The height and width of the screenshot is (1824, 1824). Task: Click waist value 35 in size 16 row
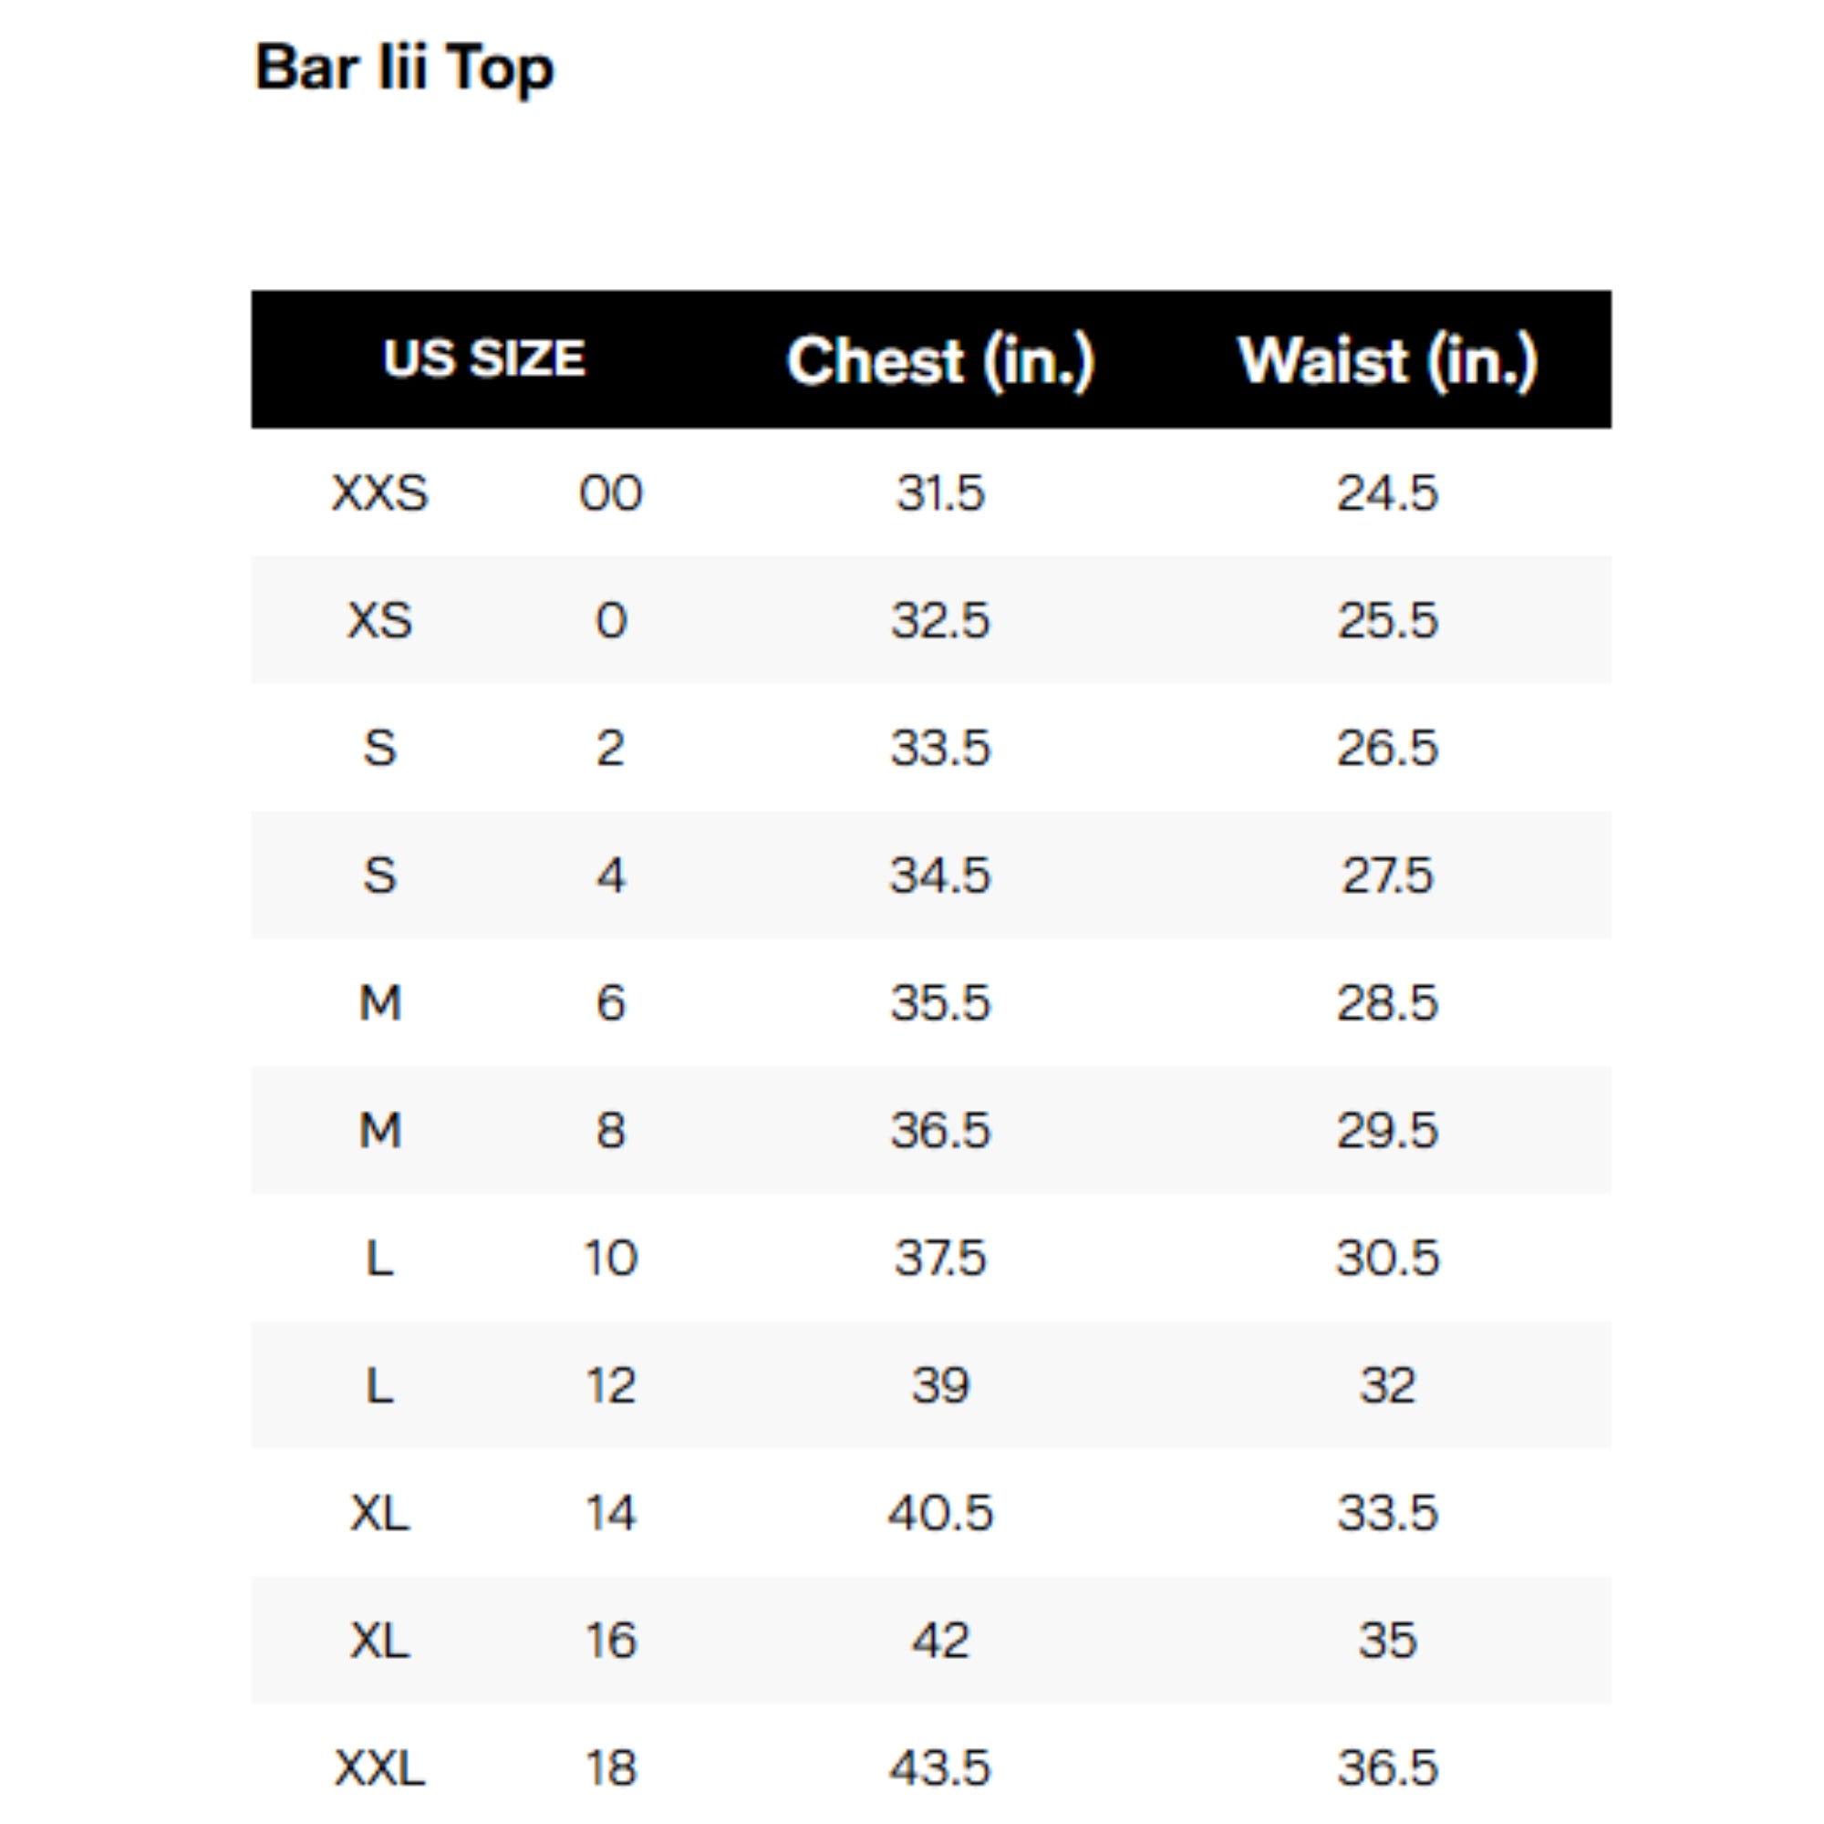point(1387,1640)
